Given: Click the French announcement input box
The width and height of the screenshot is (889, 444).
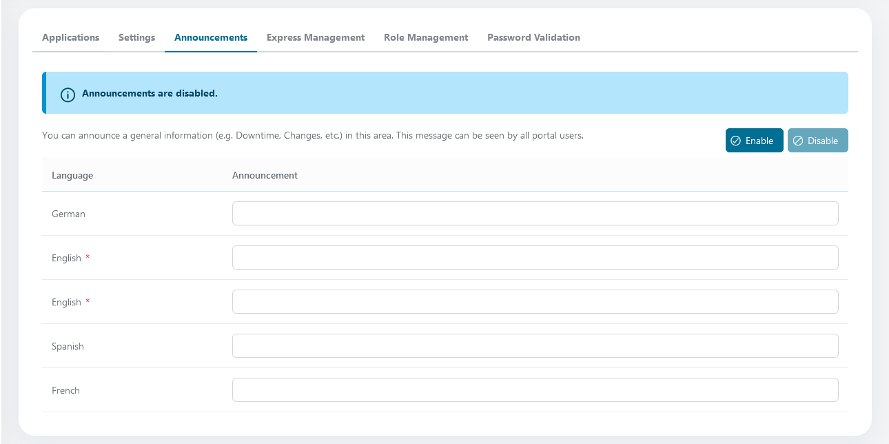Looking at the screenshot, I should (535, 390).
